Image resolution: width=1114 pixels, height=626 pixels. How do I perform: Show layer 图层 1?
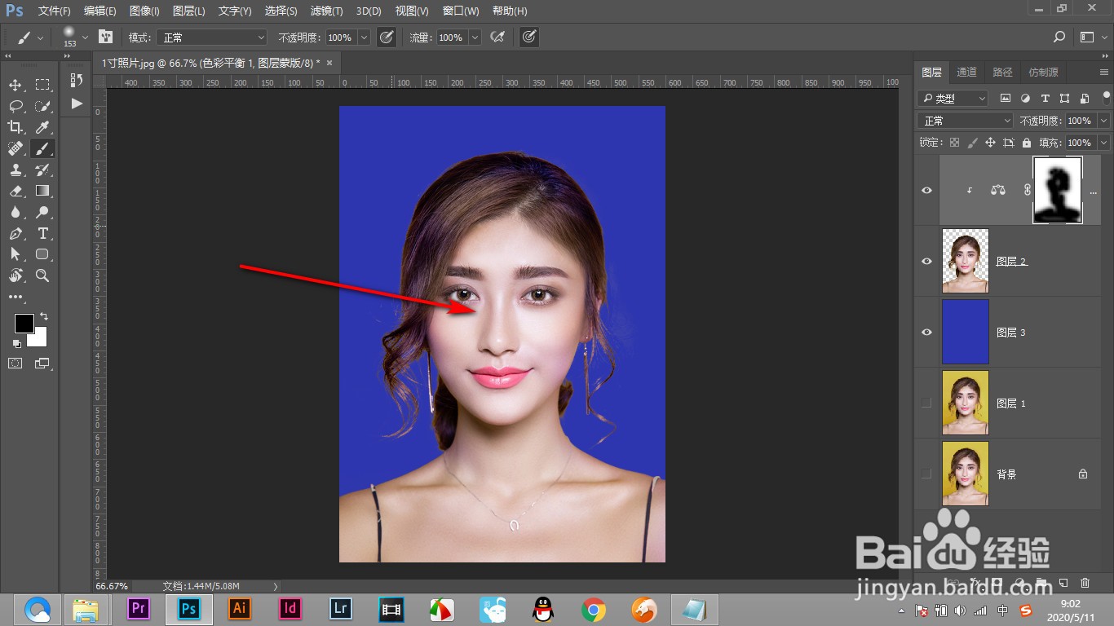pos(926,403)
